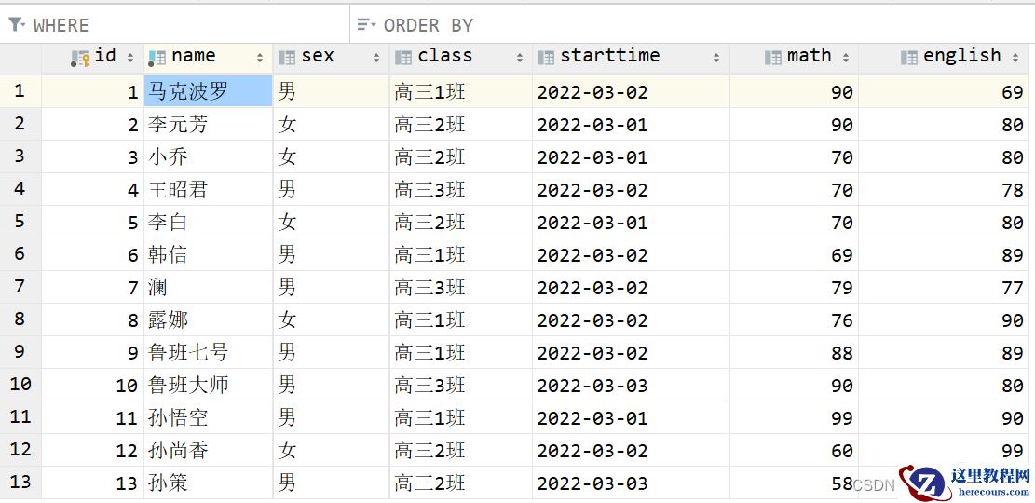This screenshot has width=1035, height=503.
Task: Click the sex column table icon
Action: tap(287, 57)
